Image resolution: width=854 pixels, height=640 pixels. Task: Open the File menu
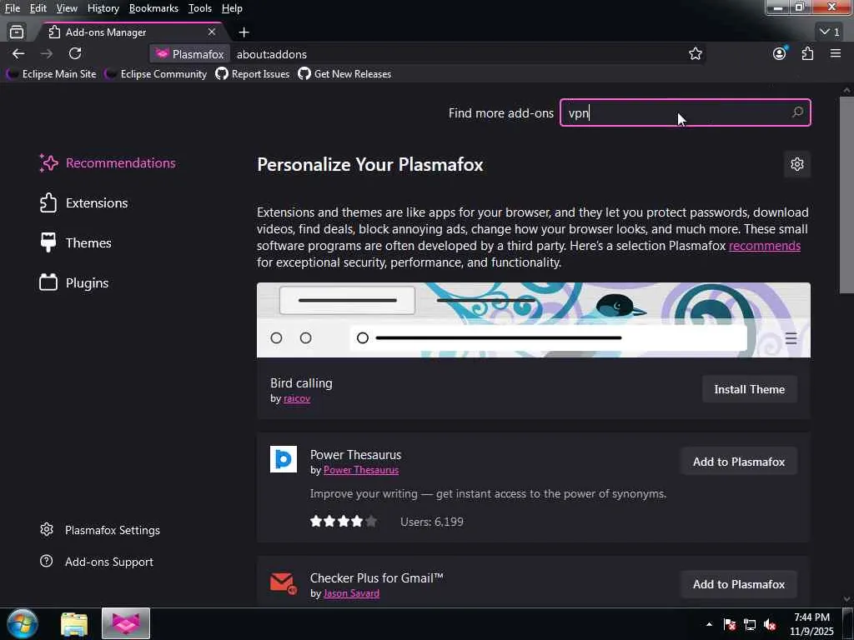[12, 8]
